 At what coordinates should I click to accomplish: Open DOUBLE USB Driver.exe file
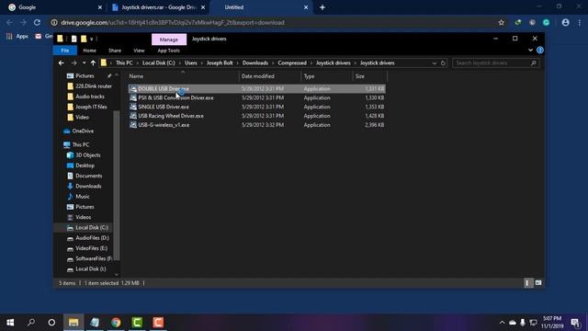257,88
